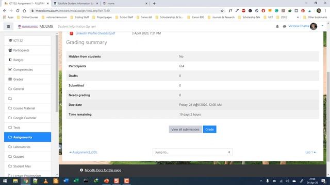Image resolution: width=330 pixels, height=185 pixels.
Task: Show hidden system tray icons
Action: tap(261, 181)
